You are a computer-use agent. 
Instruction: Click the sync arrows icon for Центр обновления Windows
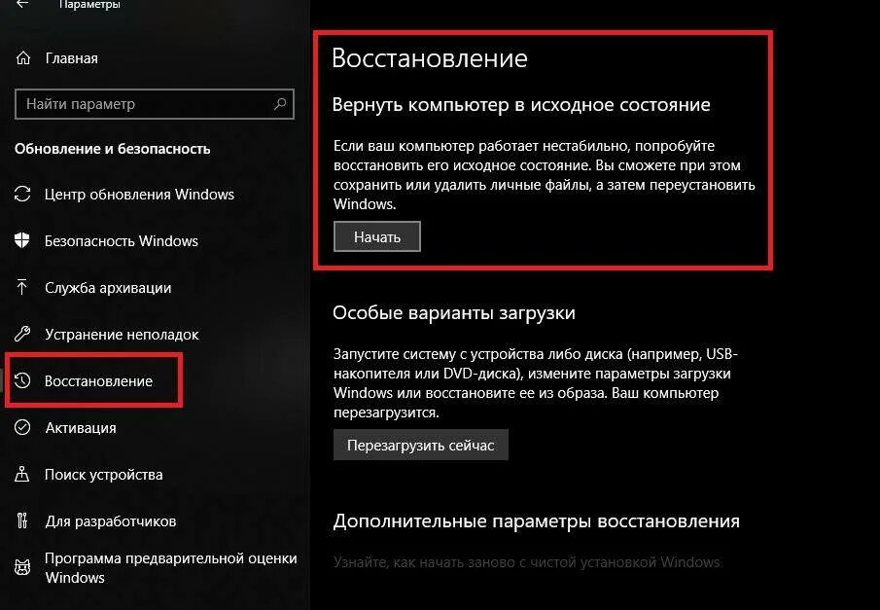point(22,195)
